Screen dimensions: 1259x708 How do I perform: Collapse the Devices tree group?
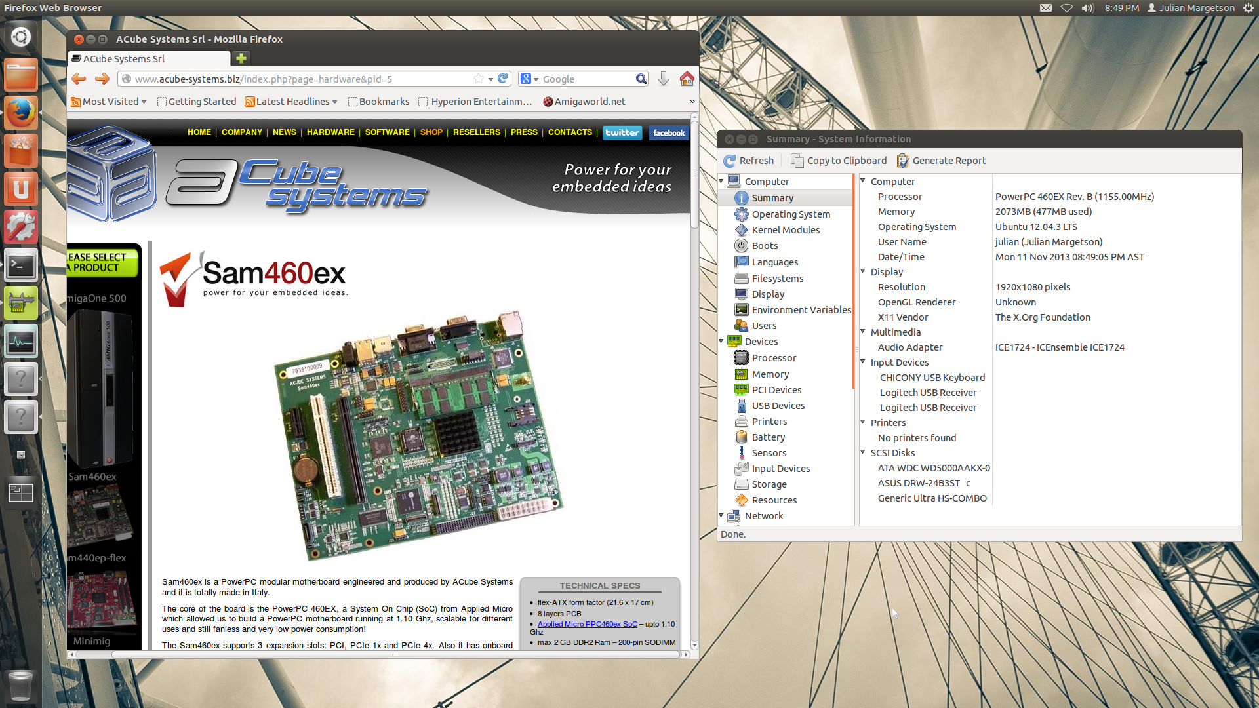(721, 342)
